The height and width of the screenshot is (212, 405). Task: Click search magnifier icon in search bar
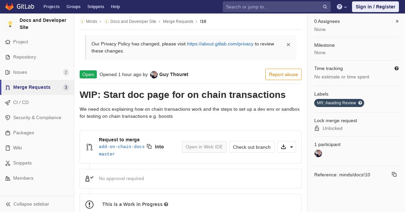click(x=325, y=7)
